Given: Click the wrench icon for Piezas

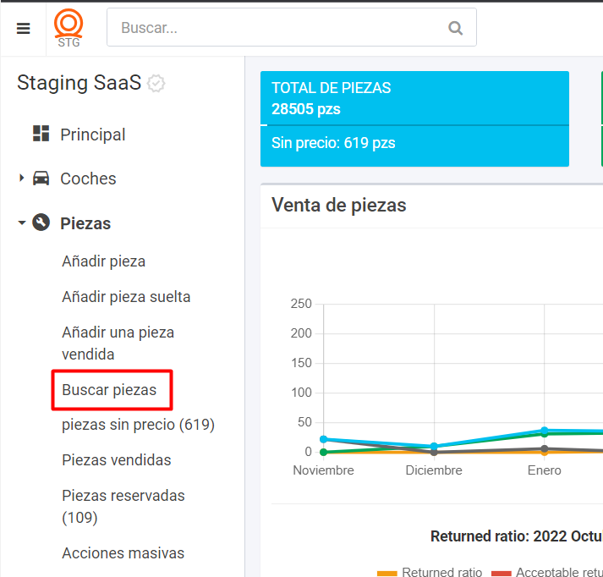Looking at the screenshot, I should click(x=41, y=223).
